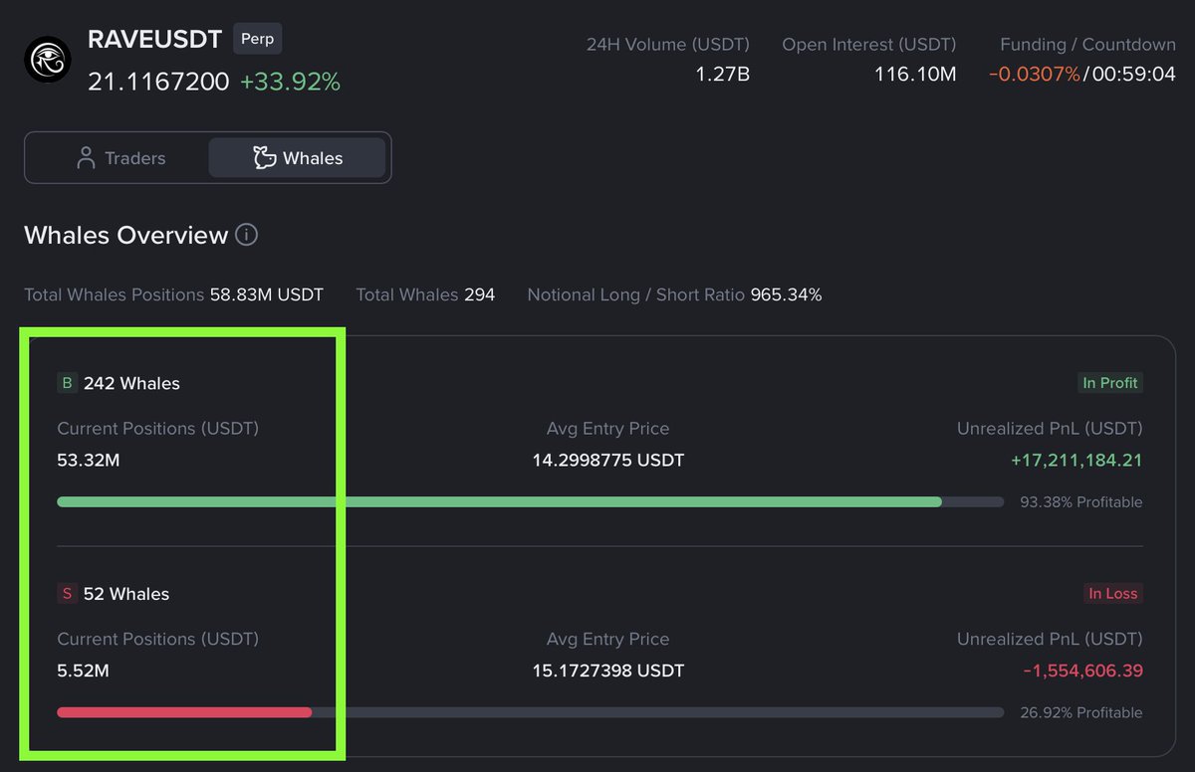Select the red S short badge icon
Image resolution: width=1195 pixels, height=772 pixels.
coord(66,593)
